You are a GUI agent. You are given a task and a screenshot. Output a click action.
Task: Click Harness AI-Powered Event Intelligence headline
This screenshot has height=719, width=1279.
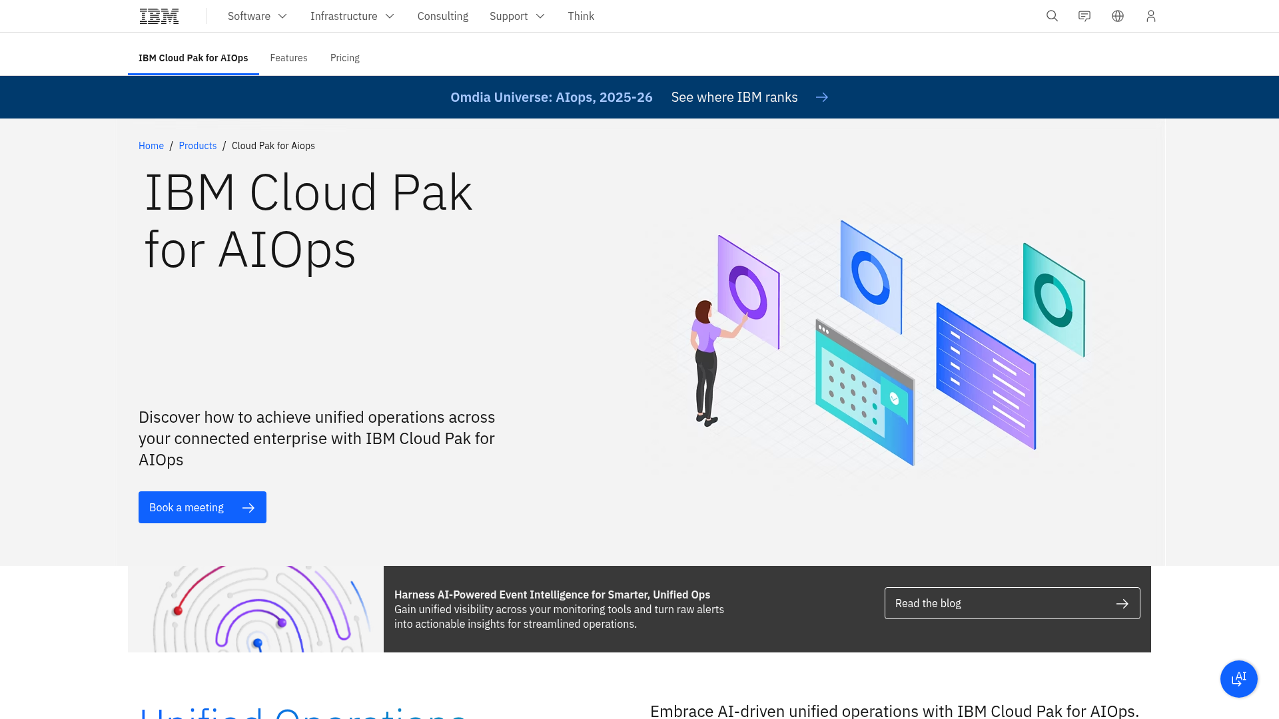coord(552,595)
